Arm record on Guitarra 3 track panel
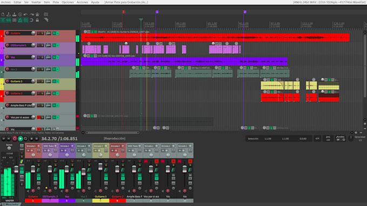This screenshot has width=367, height=206. (x=7, y=81)
